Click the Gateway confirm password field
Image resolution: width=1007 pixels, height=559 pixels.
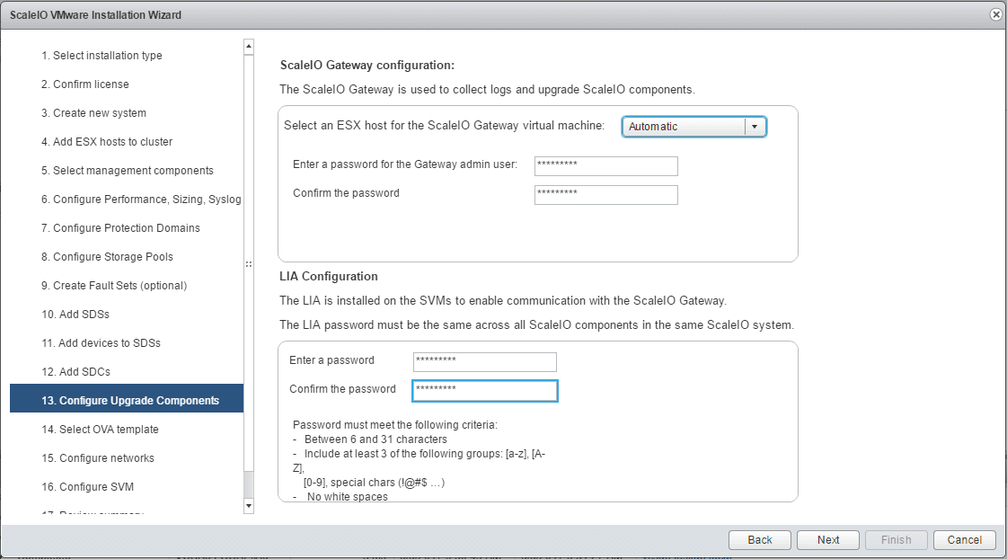(x=605, y=195)
